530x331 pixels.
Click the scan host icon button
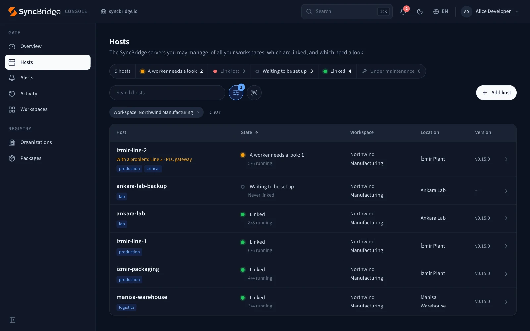pos(254,93)
